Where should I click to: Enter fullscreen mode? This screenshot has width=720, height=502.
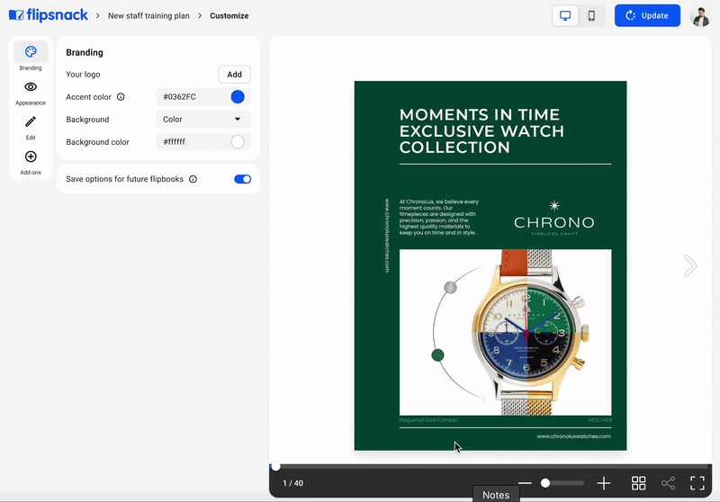point(697,483)
